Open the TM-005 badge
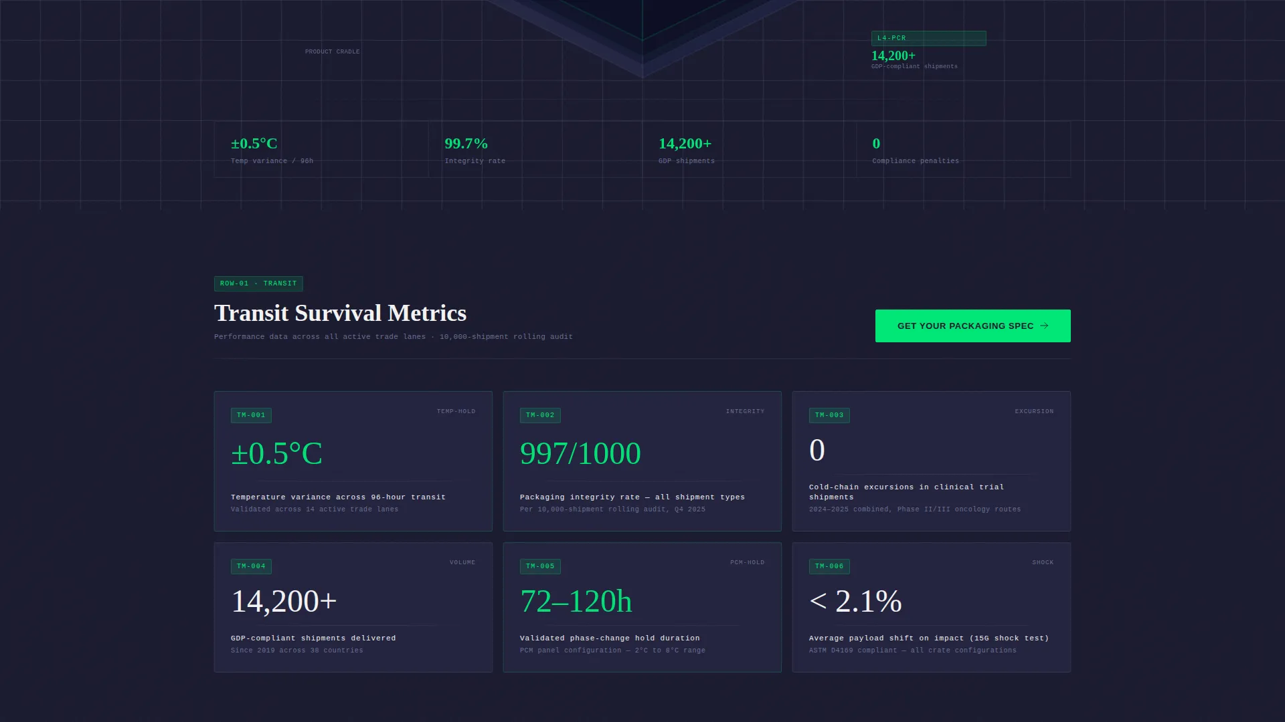Image resolution: width=1285 pixels, height=722 pixels. [x=540, y=566]
